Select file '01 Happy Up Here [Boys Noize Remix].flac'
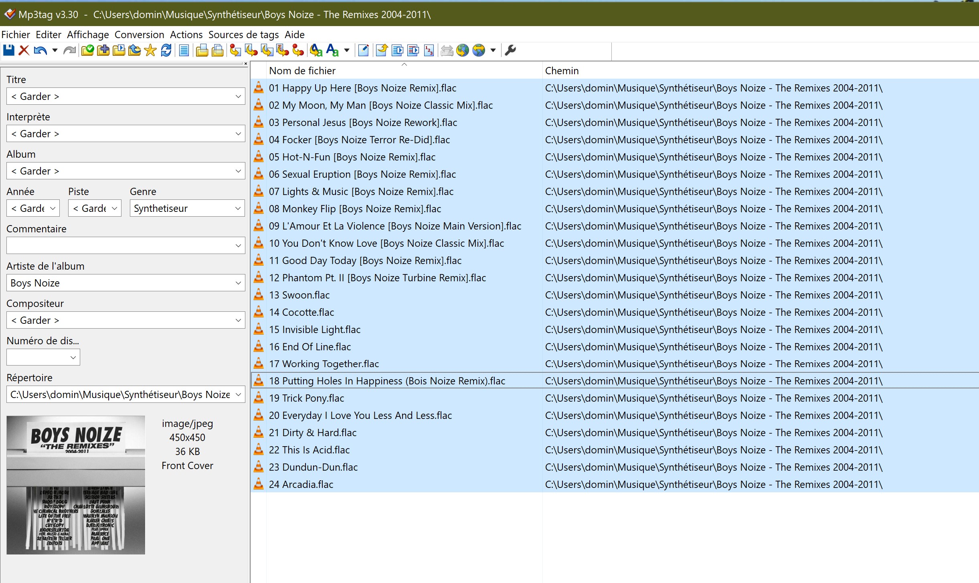Viewport: 979px width, 583px height. [x=362, y=88]
